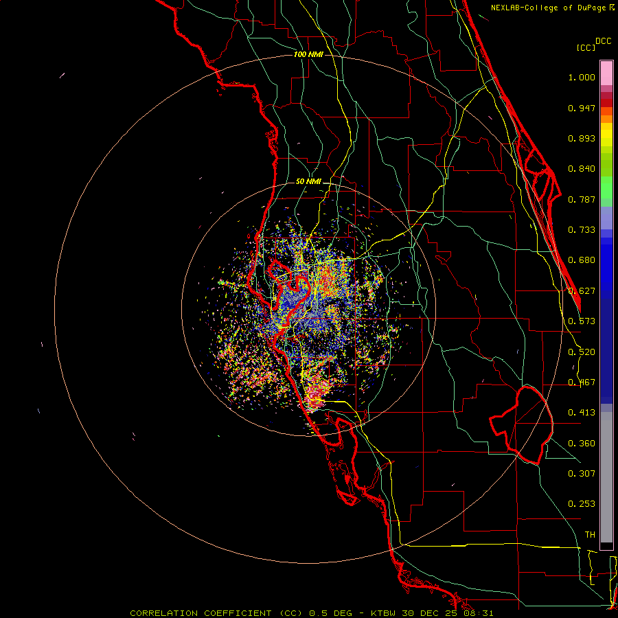
Task: Click the 0.5 DEG elevation text
Action: [330, 613]
